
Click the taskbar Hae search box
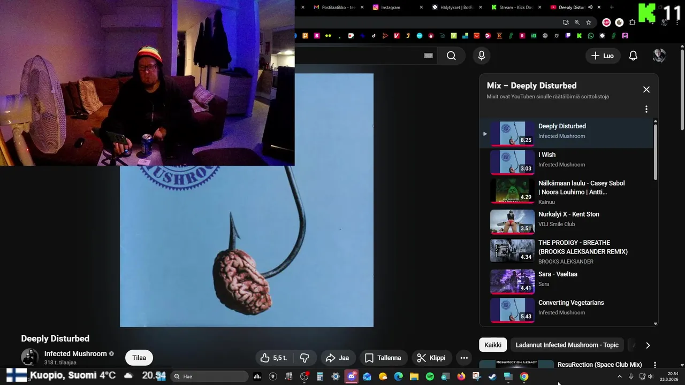click(x=210, y=376)
